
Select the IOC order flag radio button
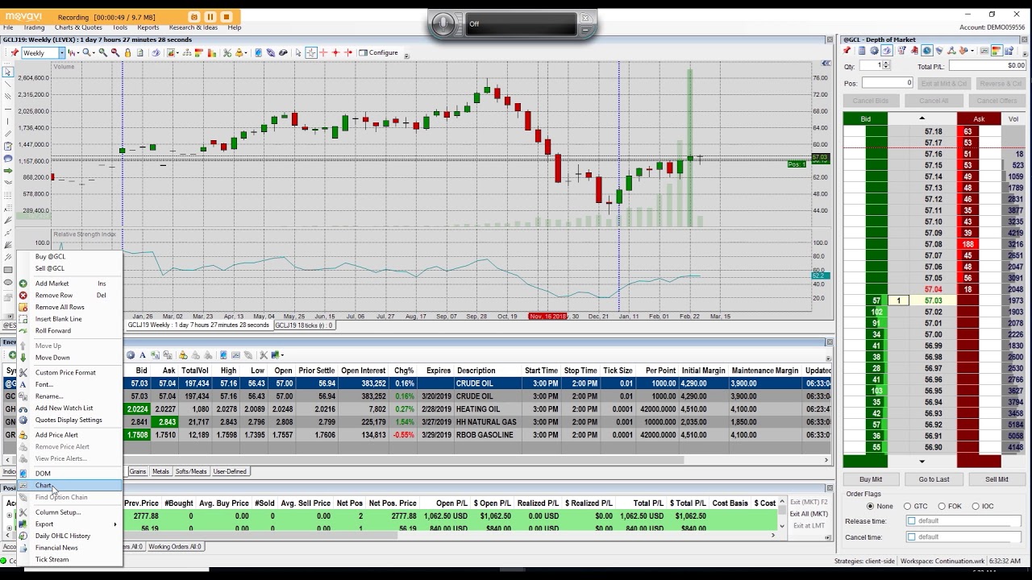(976, 507)
